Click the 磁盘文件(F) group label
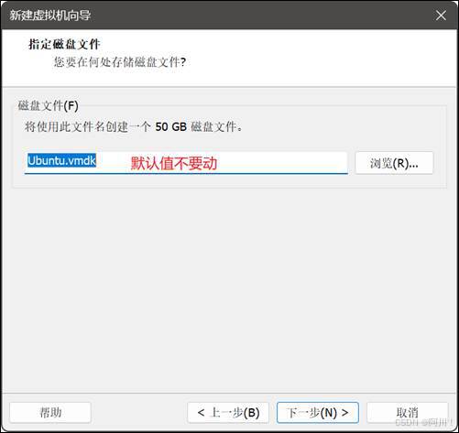459x433 pixels. pos(49,106)
